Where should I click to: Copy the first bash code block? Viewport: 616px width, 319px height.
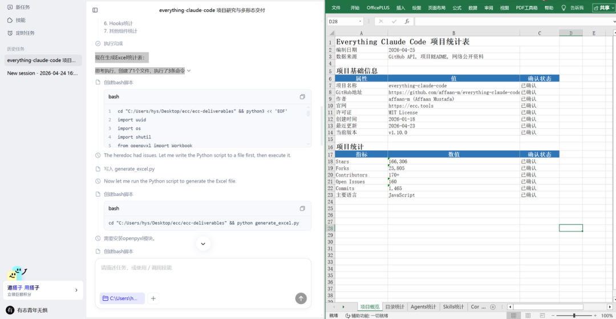pos(302,96)
